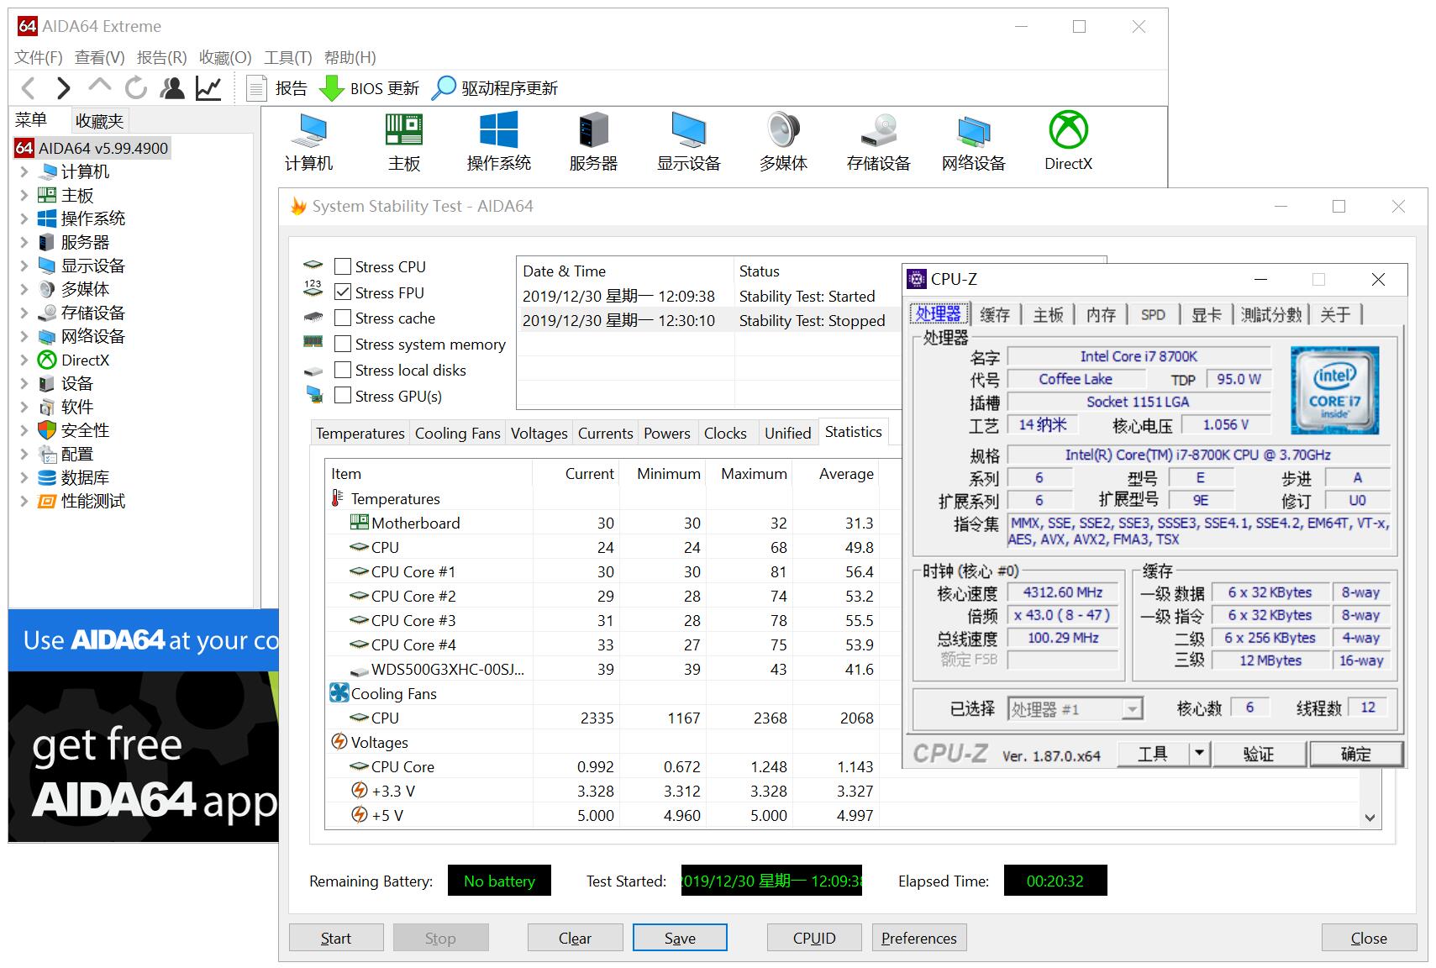Expand the 主板 tree node
Viewport: 1436px width, 968px height.
coord(24,195)
